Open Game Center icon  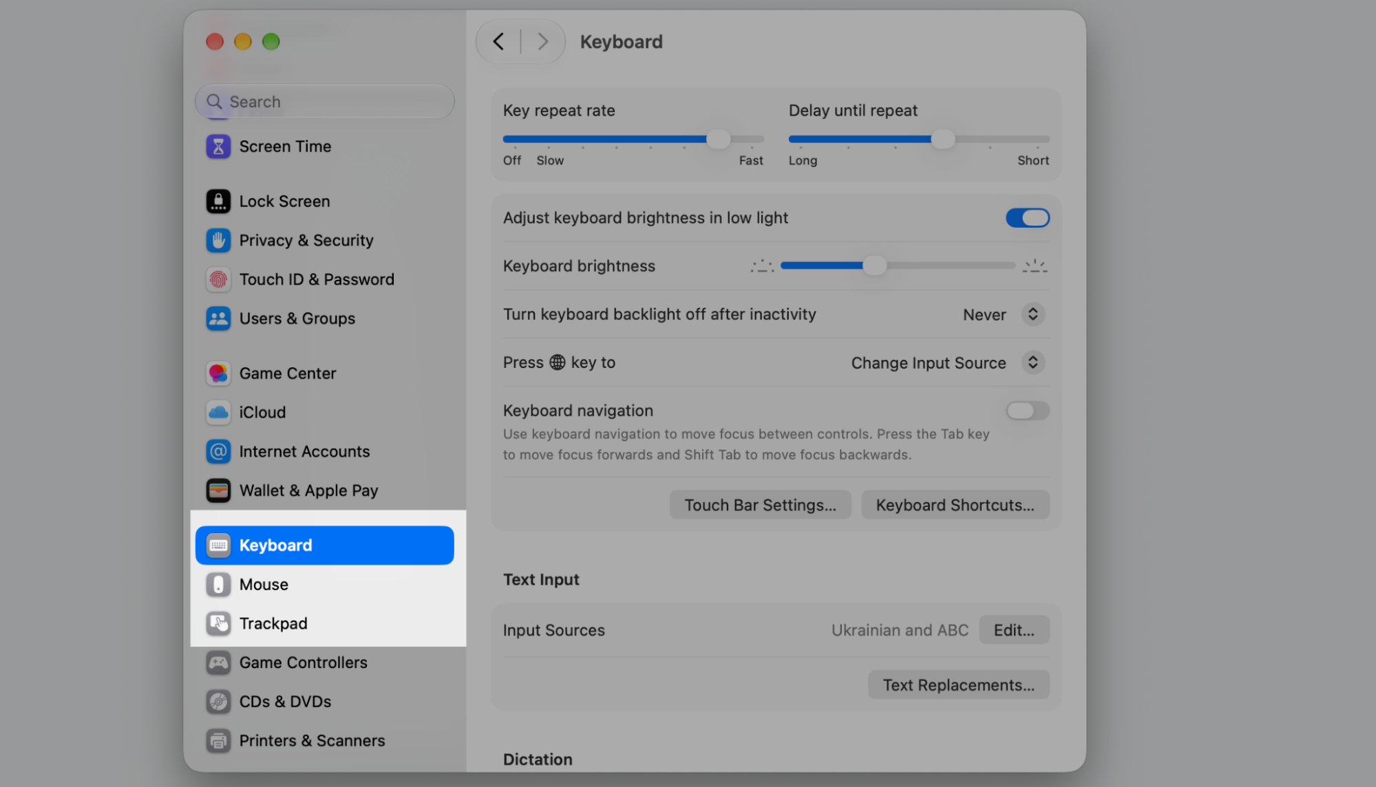click(218, 374)
